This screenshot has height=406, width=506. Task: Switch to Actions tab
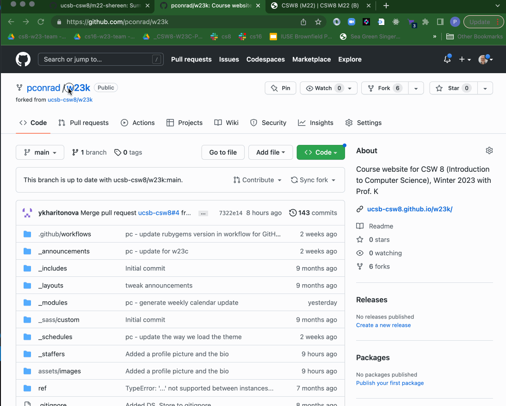[x=138, y=123]
